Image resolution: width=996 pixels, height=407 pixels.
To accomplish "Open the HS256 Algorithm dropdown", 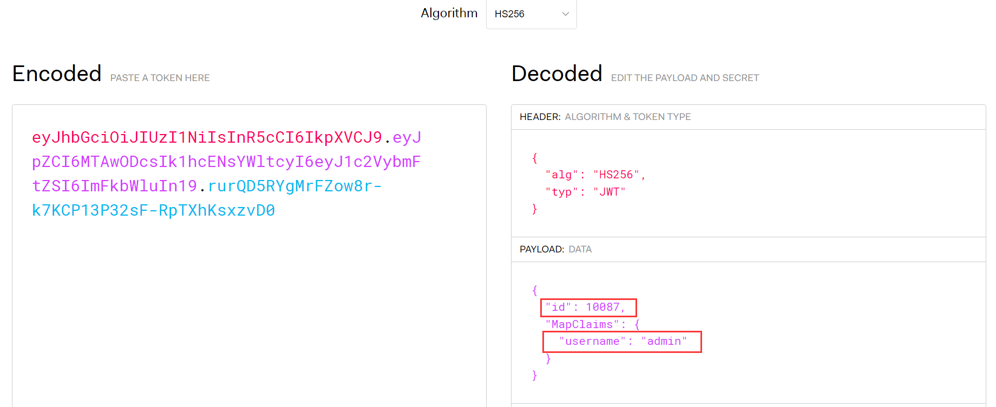I will point(531,14).
